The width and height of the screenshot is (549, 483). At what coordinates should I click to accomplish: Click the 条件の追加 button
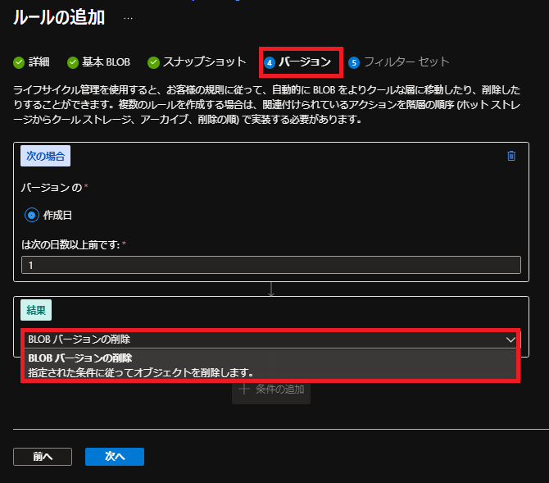[271, 390]
